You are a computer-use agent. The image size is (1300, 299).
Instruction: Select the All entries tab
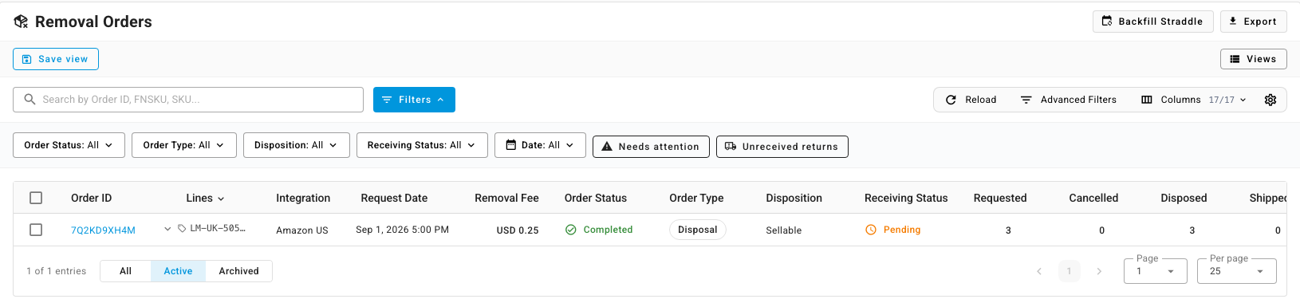point(125,271)
